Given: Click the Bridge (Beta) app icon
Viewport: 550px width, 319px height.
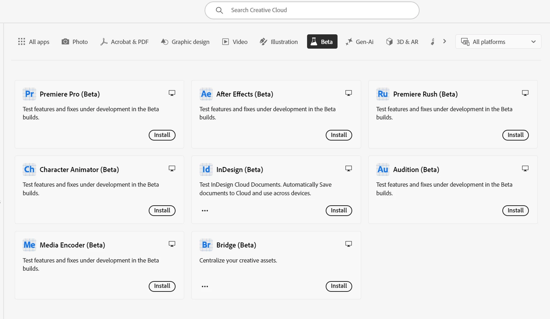Looking at the screenshot, I should pyautogui.click(x=206, y=245).
